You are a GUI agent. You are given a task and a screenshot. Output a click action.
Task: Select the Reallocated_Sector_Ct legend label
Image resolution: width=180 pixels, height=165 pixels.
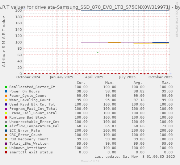point(32,87)
